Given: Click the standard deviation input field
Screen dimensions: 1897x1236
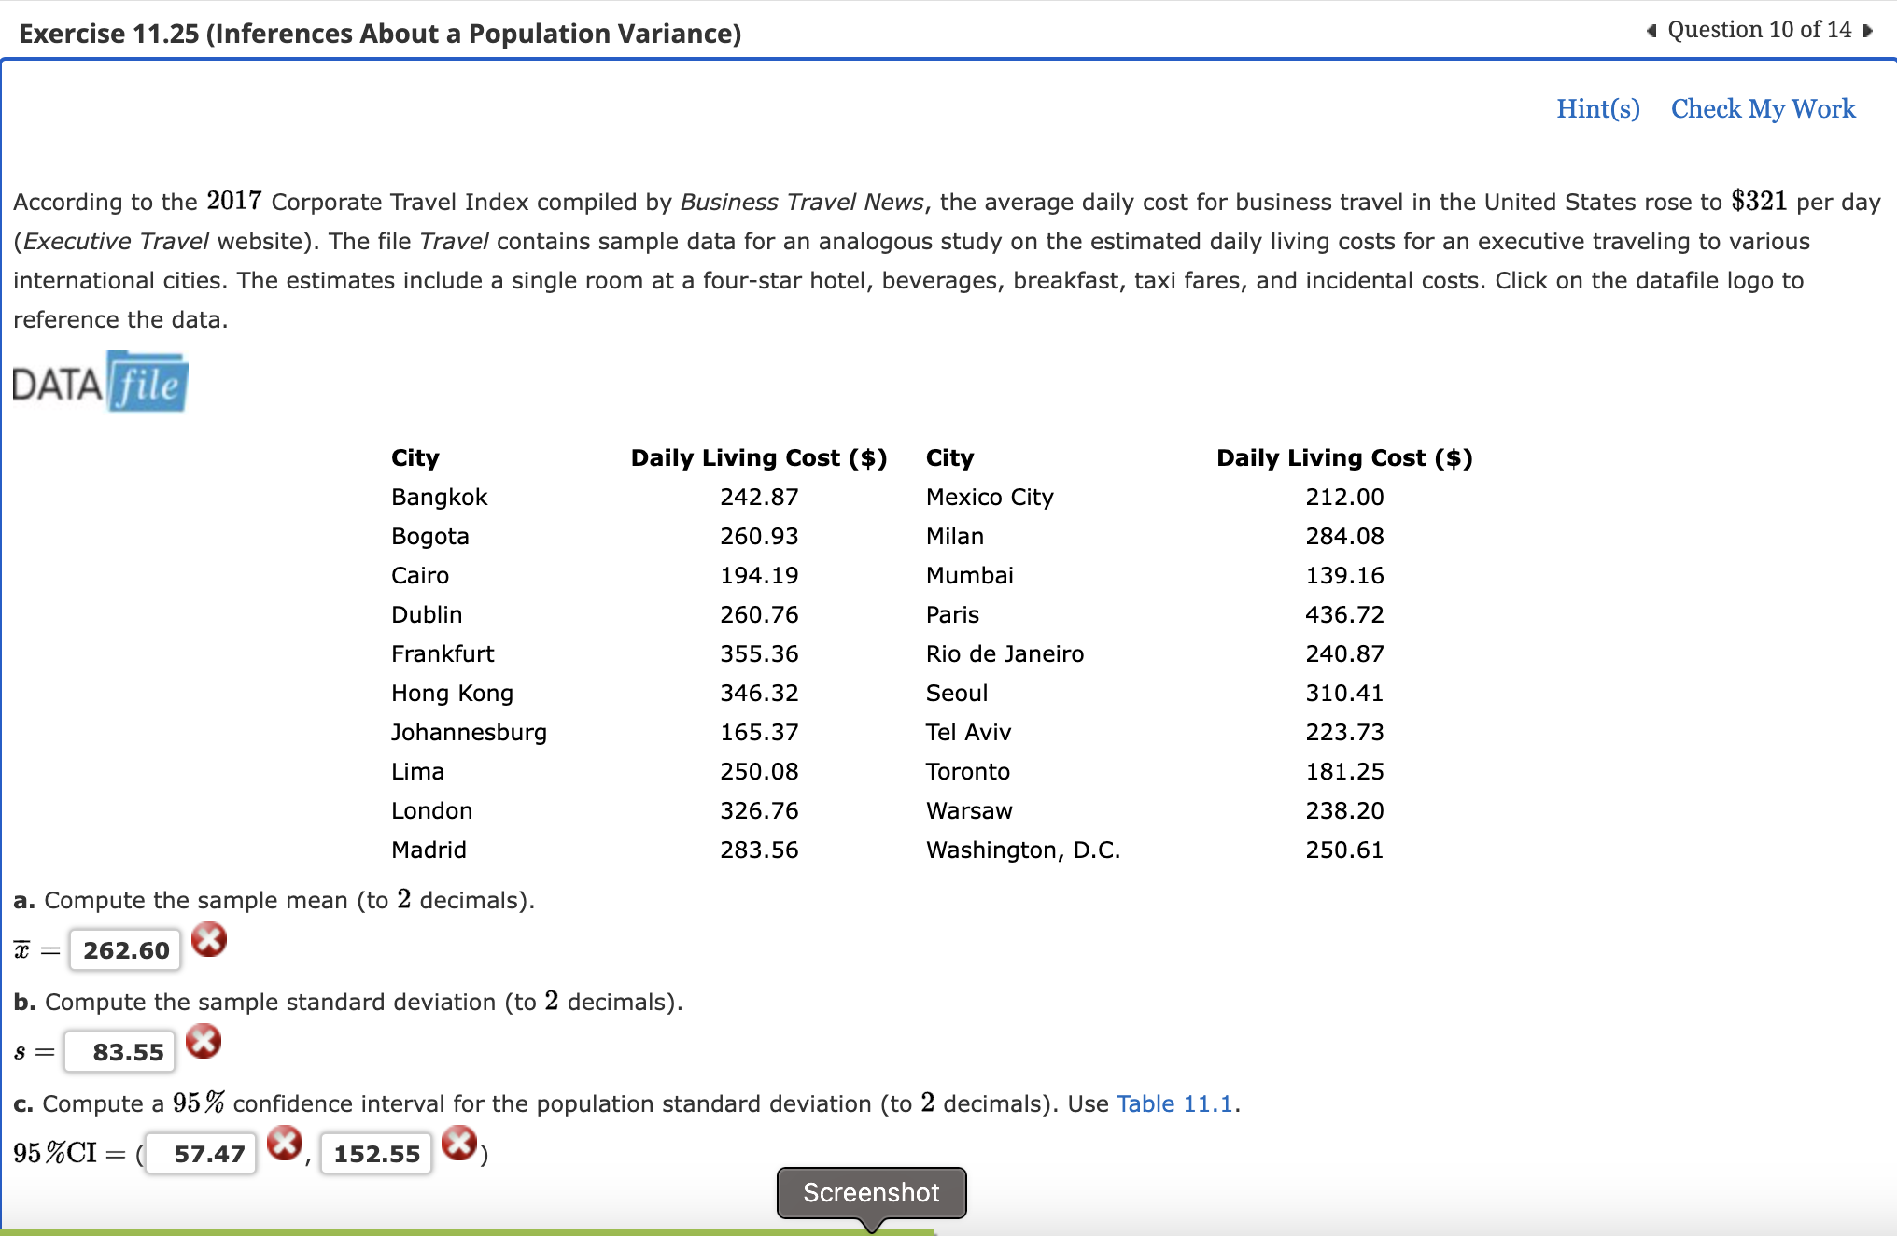Looking at the screenshot, I should (x=120, y=1052).
